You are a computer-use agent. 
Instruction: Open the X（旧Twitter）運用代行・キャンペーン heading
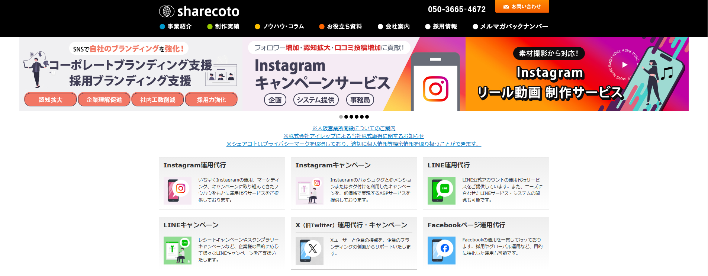(351, 225)
